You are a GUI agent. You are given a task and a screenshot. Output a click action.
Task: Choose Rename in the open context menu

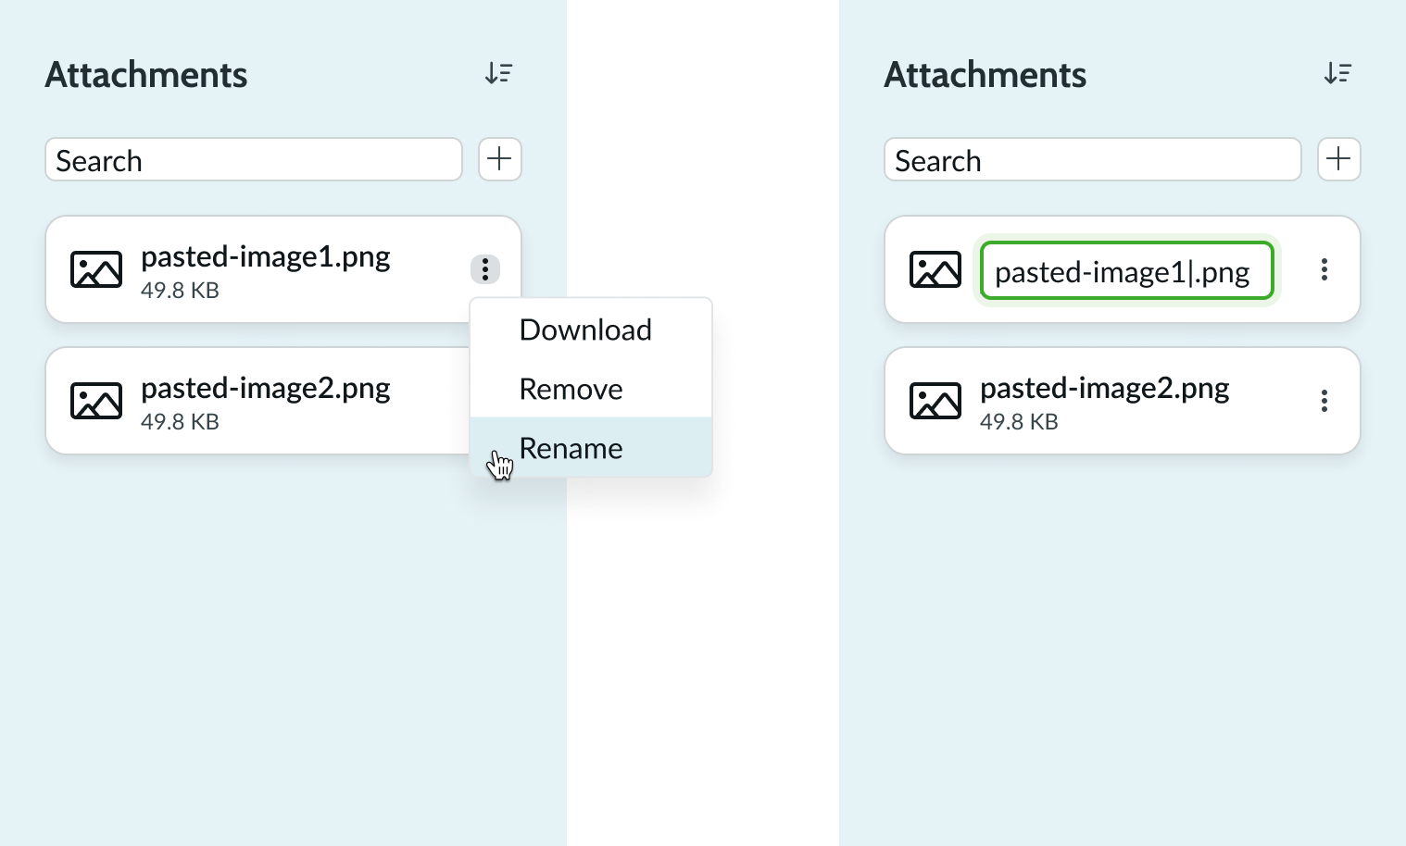tap(571, 448)
